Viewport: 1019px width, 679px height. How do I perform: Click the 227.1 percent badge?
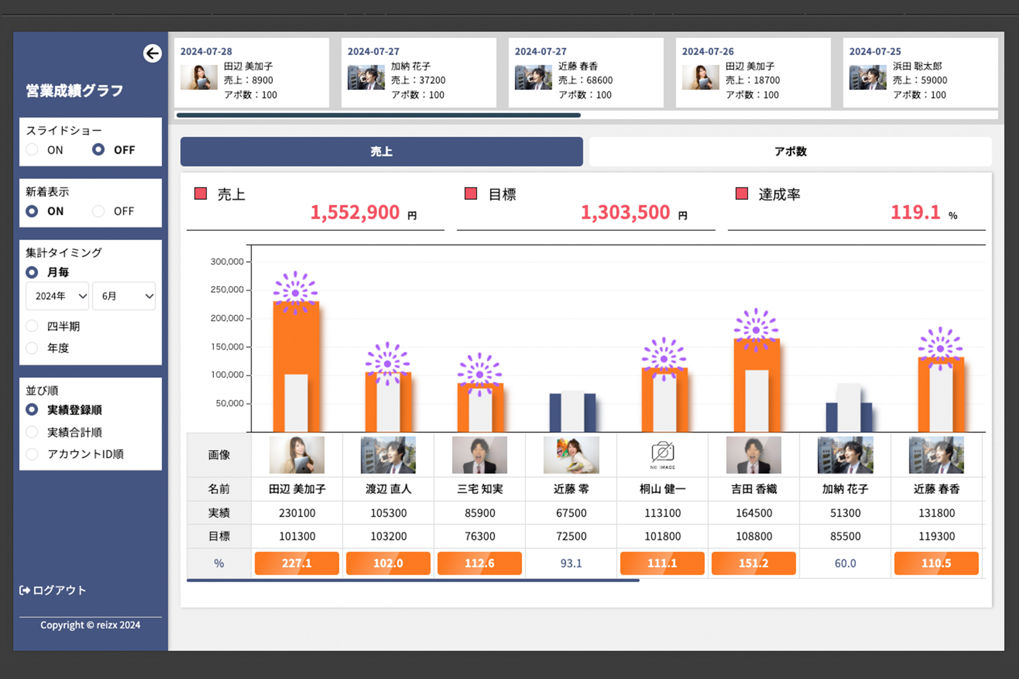(297, 563)
